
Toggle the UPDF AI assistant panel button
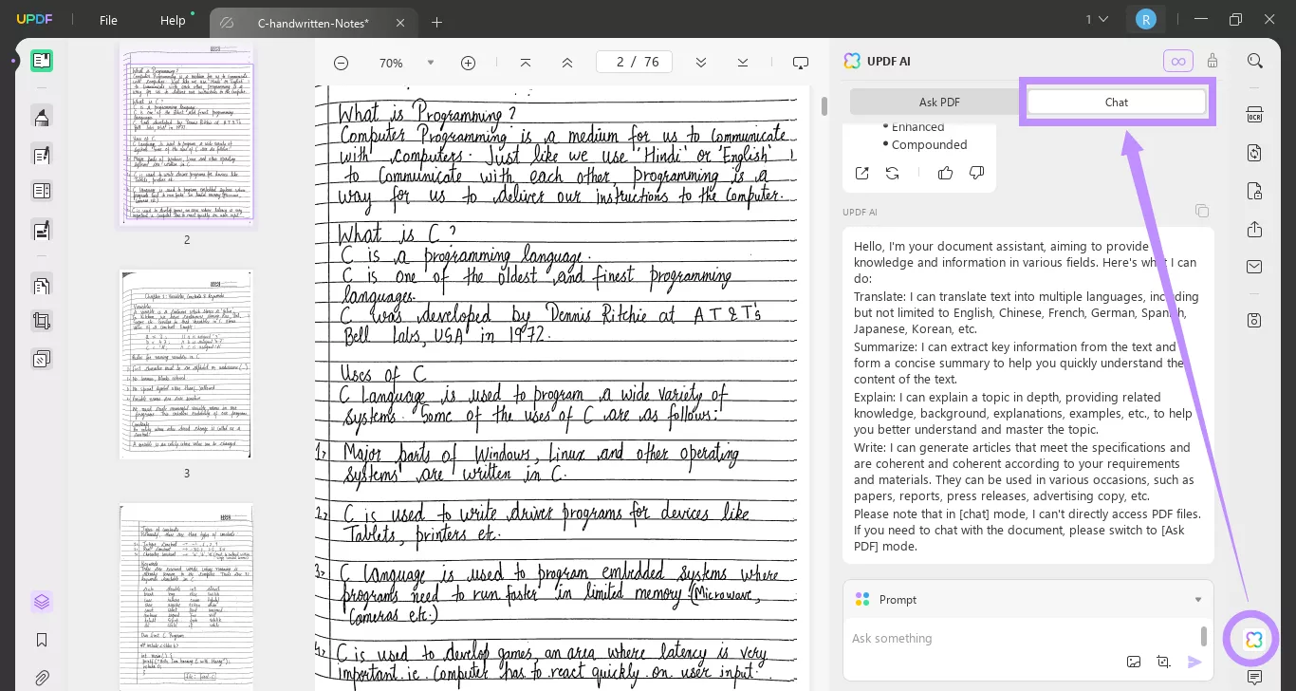[x=1253, y=640]
